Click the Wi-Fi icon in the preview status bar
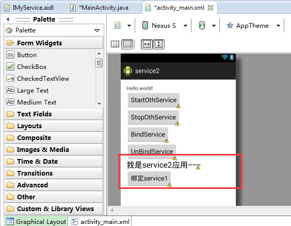This screenshot has height=226, width=291. coord(224,57)
